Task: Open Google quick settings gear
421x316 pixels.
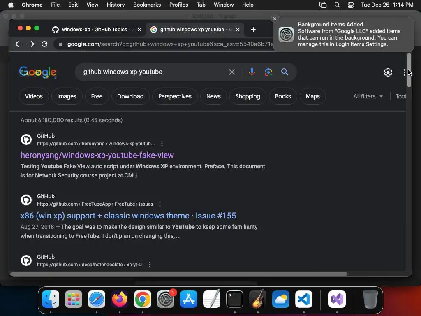Action: click(x=388, y=72)
